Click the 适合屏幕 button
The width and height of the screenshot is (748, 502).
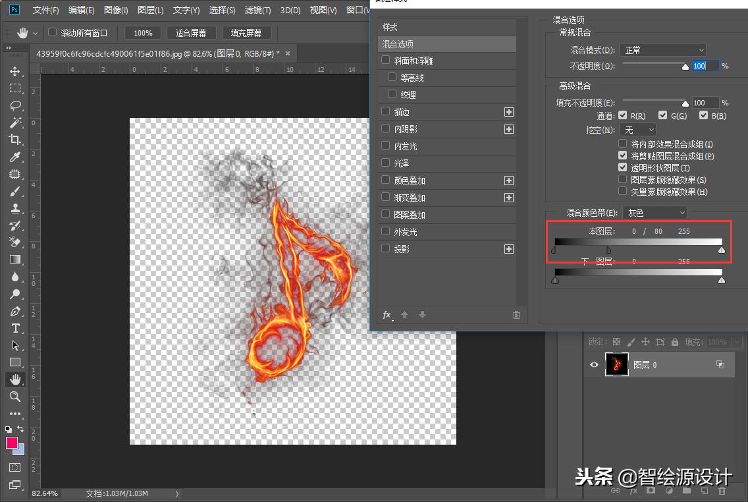pos(191,32)
